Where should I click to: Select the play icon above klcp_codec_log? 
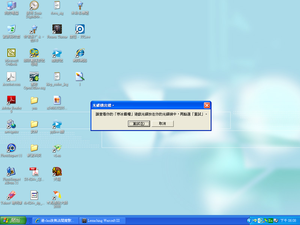(57, 53)
